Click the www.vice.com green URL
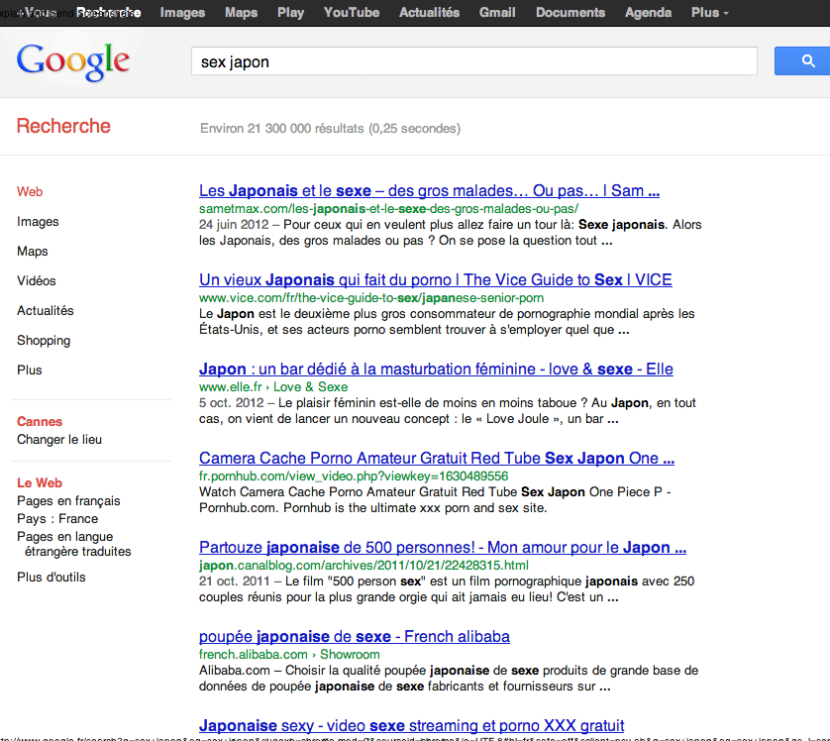The image size is (830, 741). (x=371, y=298)
